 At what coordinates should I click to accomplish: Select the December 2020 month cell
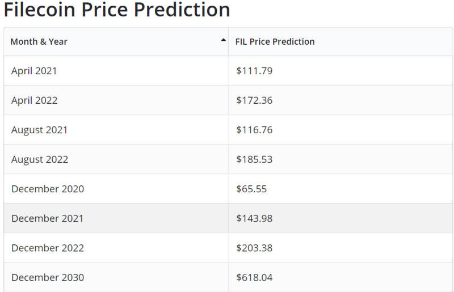116,189
